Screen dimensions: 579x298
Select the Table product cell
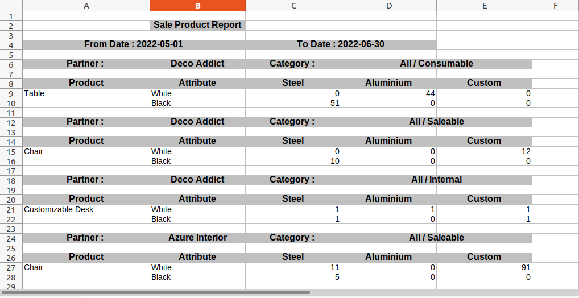(86, 93)
